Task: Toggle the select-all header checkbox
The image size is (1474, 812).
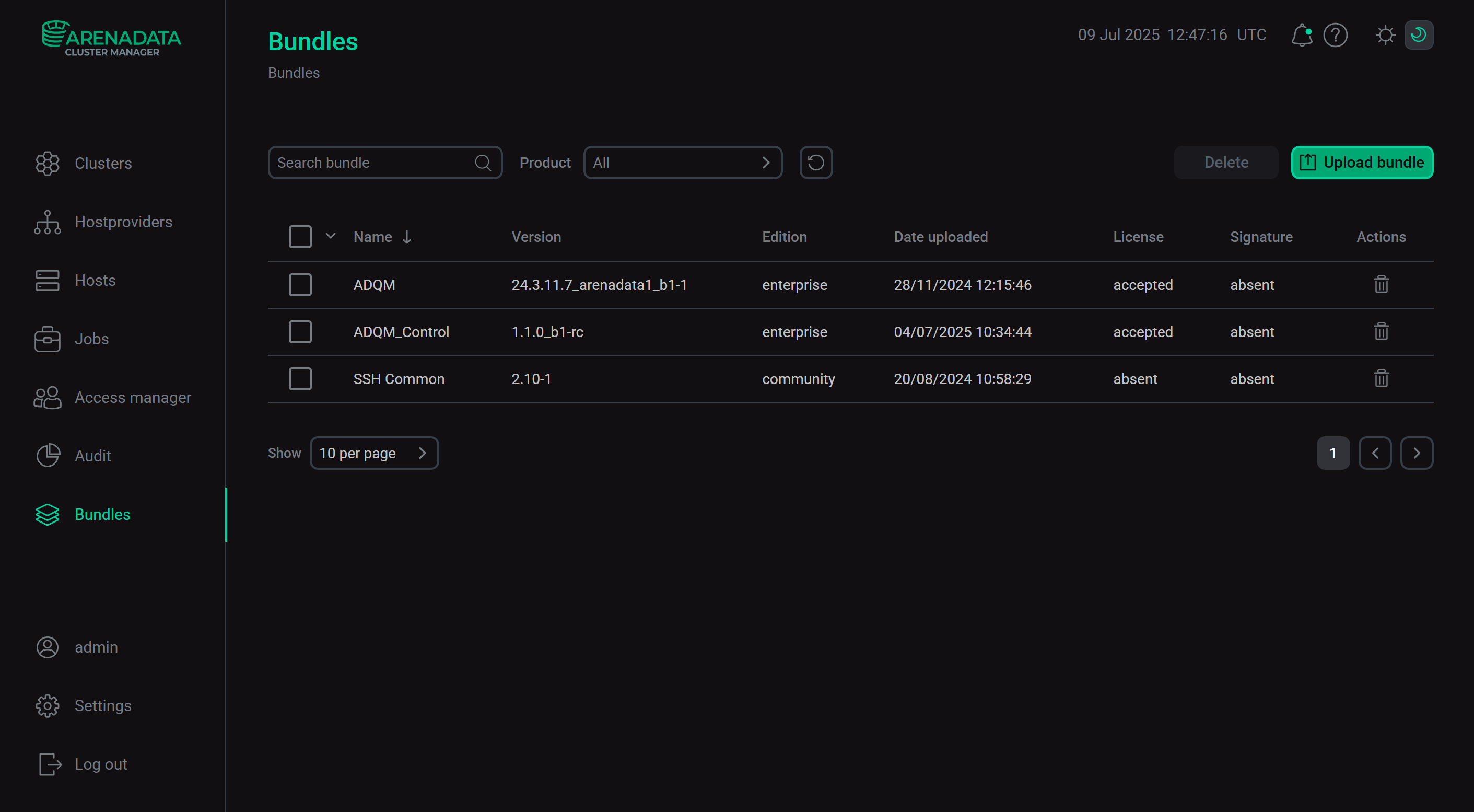Action: (x=300, y=236)
